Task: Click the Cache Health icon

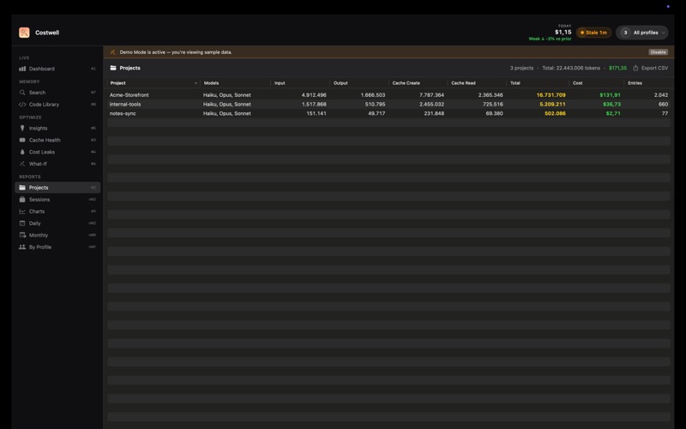Action: click(22, 140)
